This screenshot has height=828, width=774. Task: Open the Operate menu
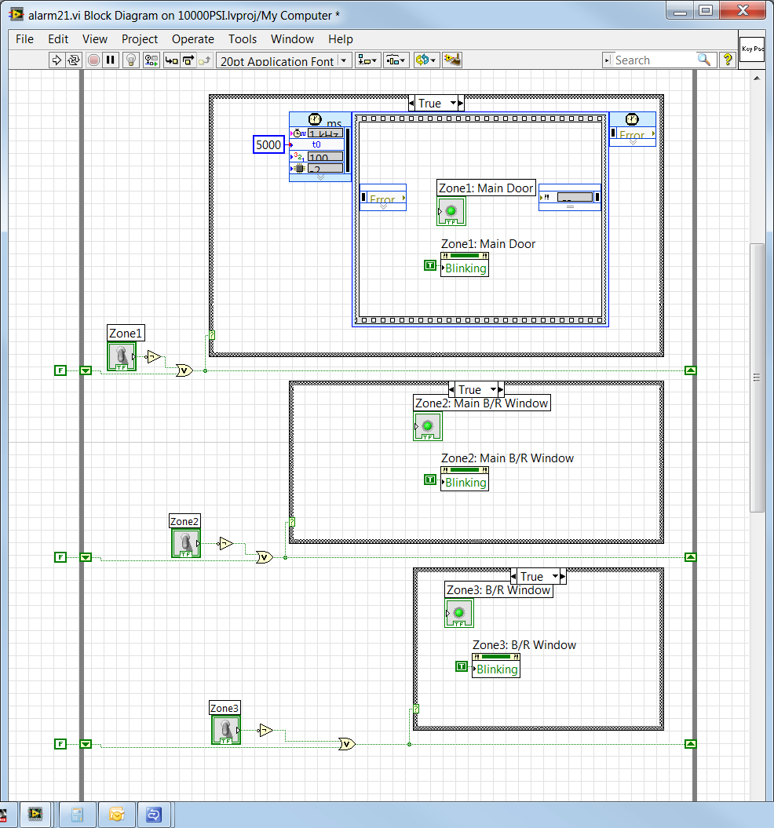(x=192, y=39)
